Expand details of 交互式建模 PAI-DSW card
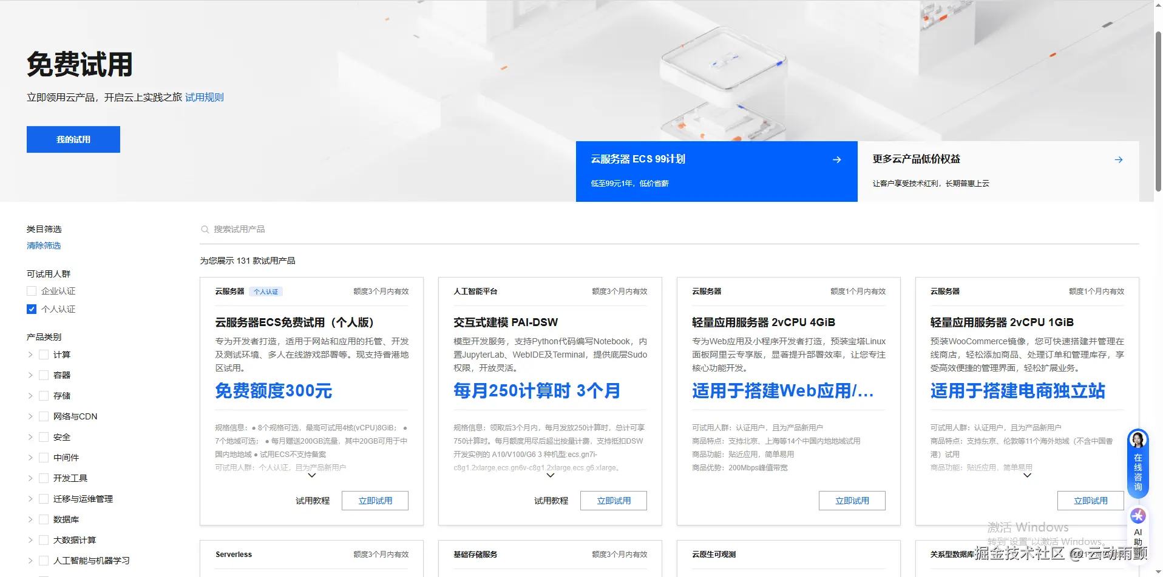The image size is (1163, 577). tap(551, 476)
